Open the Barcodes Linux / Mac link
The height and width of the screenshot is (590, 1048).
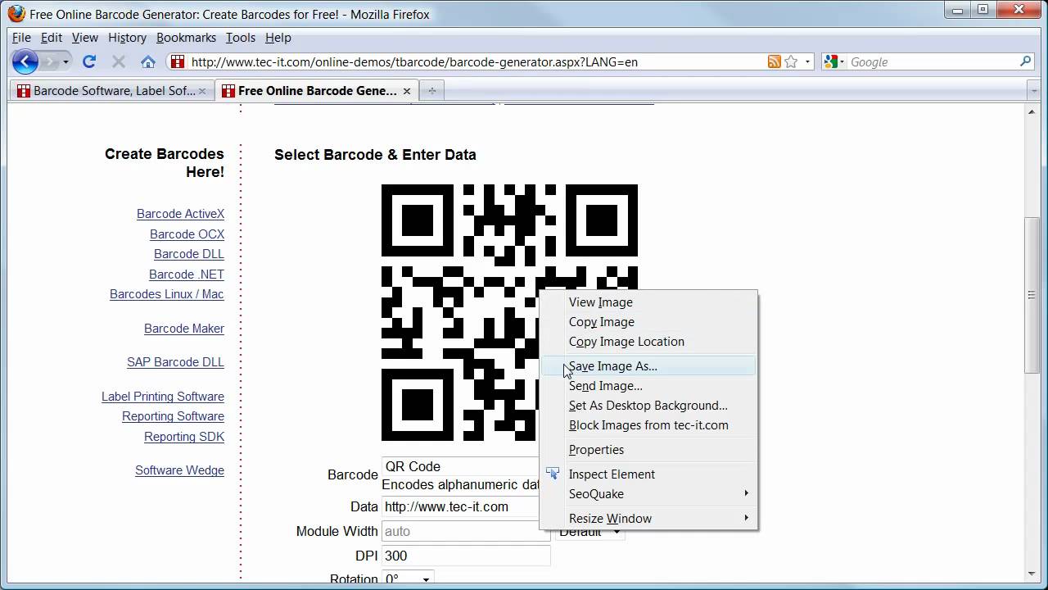pos(167,294)
